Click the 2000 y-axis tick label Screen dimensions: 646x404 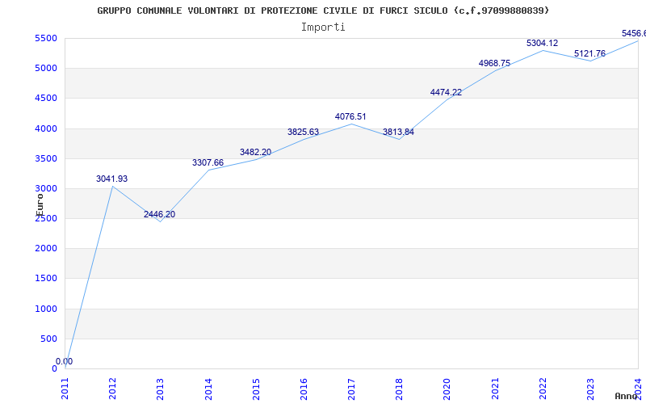click(x=46, y=249)
